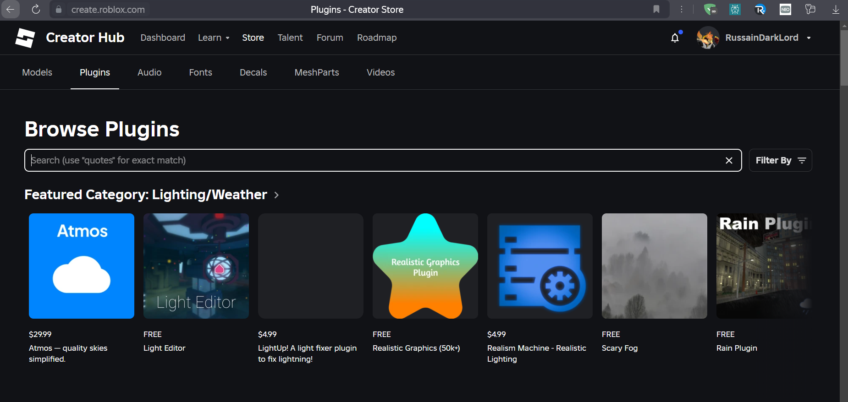Select the Plugins tab
The image size is (848, 402).
pyautogui.click(x=95, y=72)
